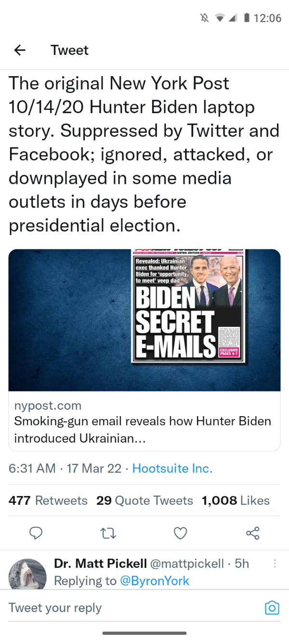Tap the tweet text about Hunter Biden laptop
Screen dimensions: 289x642
point(144,154)
